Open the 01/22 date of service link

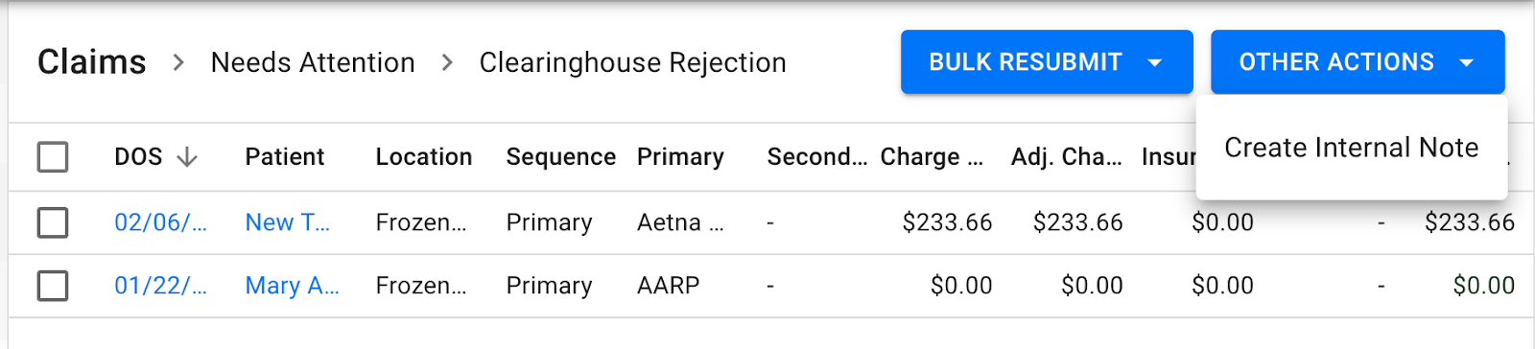pos(160,286)
